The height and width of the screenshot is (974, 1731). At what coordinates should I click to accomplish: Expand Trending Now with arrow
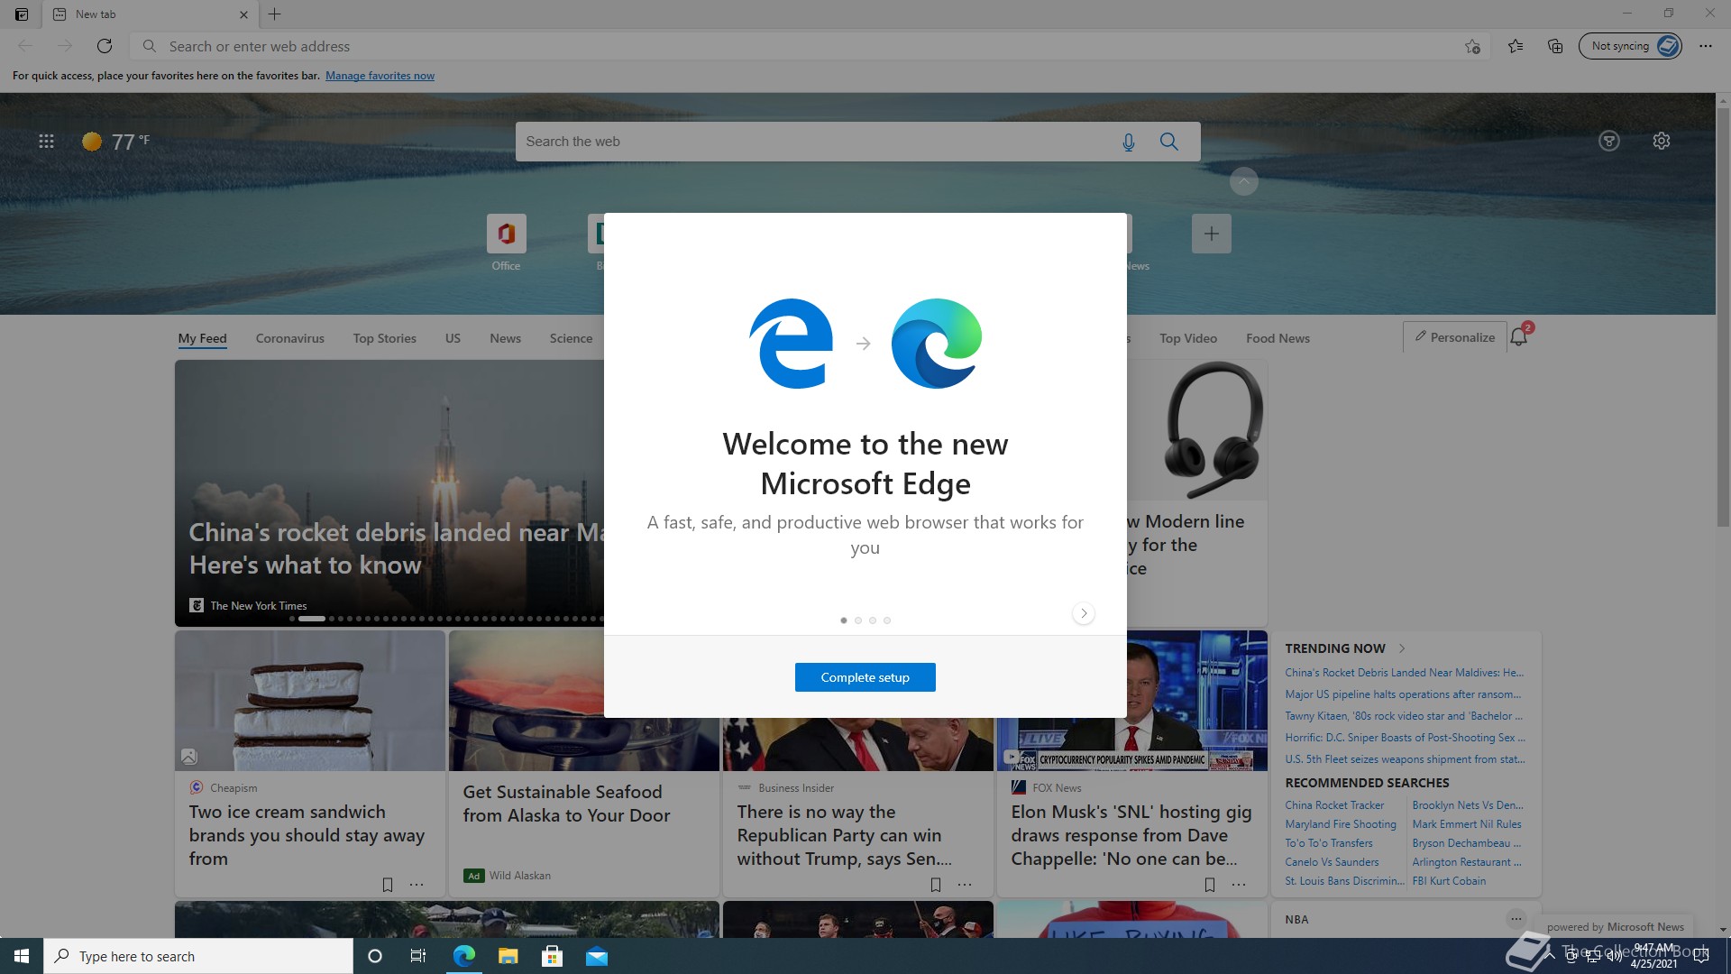point(1402,648)
